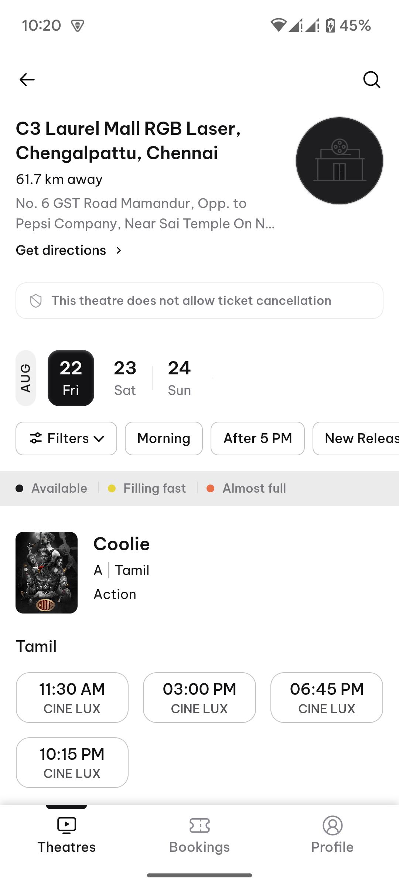Toggle the Morning filter chip

click(164, 438)
